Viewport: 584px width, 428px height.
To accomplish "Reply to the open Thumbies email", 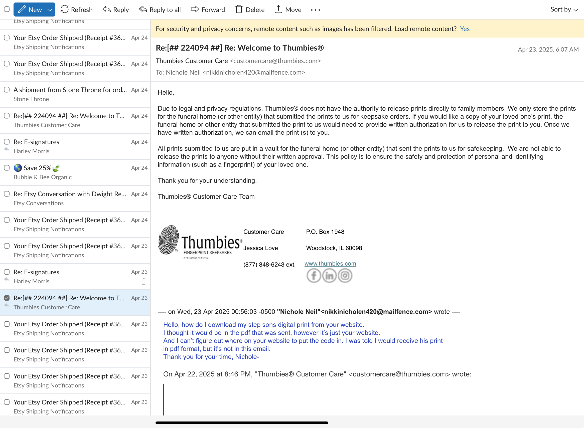I will click(x=116, y=10).
